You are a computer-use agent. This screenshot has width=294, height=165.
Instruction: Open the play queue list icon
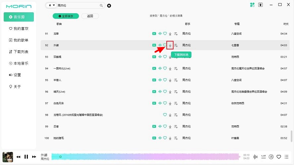286,157
